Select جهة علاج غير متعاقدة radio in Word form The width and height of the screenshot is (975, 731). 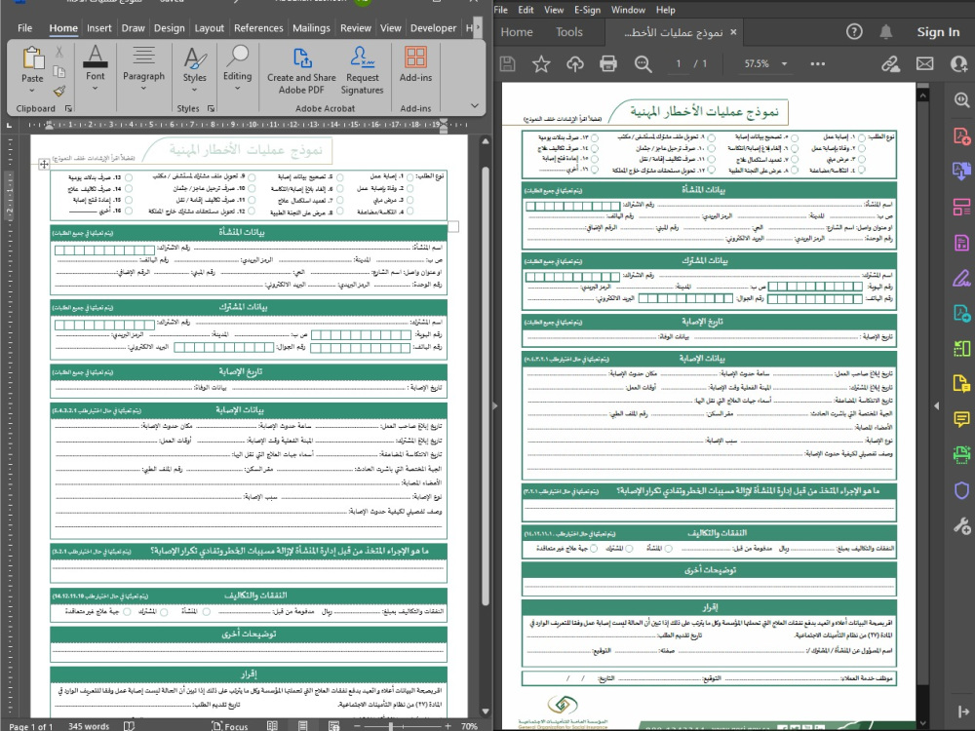tap(128, 612)
